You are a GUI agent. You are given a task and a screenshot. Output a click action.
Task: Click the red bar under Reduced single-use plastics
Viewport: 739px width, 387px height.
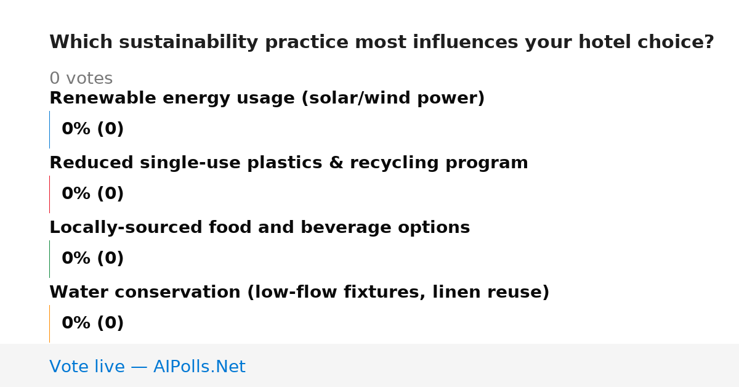(49, 194)
